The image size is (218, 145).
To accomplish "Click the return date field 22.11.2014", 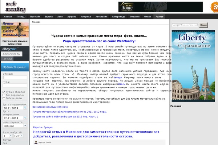I will click(13, 118).
